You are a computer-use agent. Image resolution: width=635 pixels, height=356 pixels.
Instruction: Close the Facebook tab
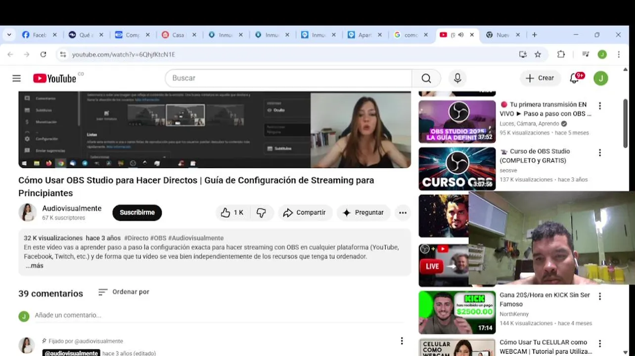click(x=55, y=35)
